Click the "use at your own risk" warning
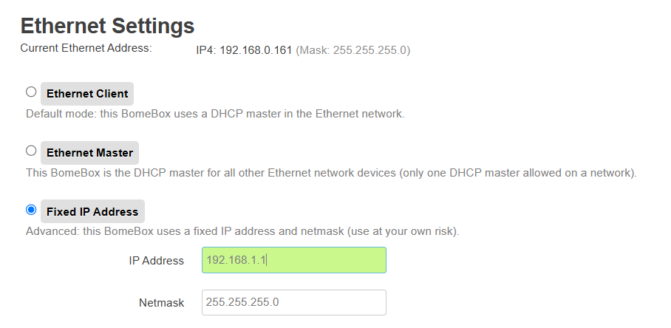The image size is (671, 328). tap(409, 232)
